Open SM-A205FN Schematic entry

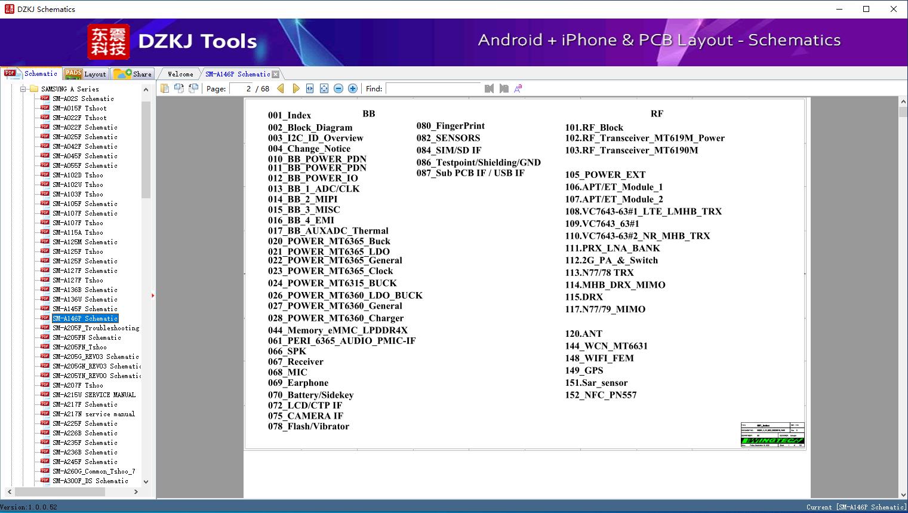tap(87, 337)
